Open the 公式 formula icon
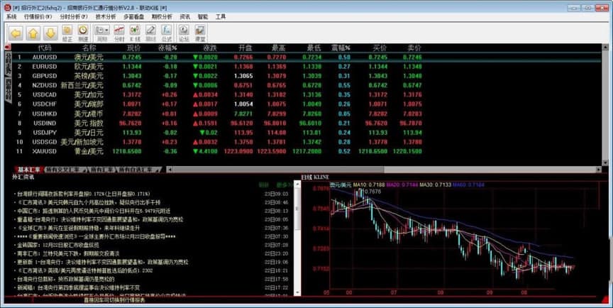Viewport: 613px width, 308px height. tap(167, 33)
